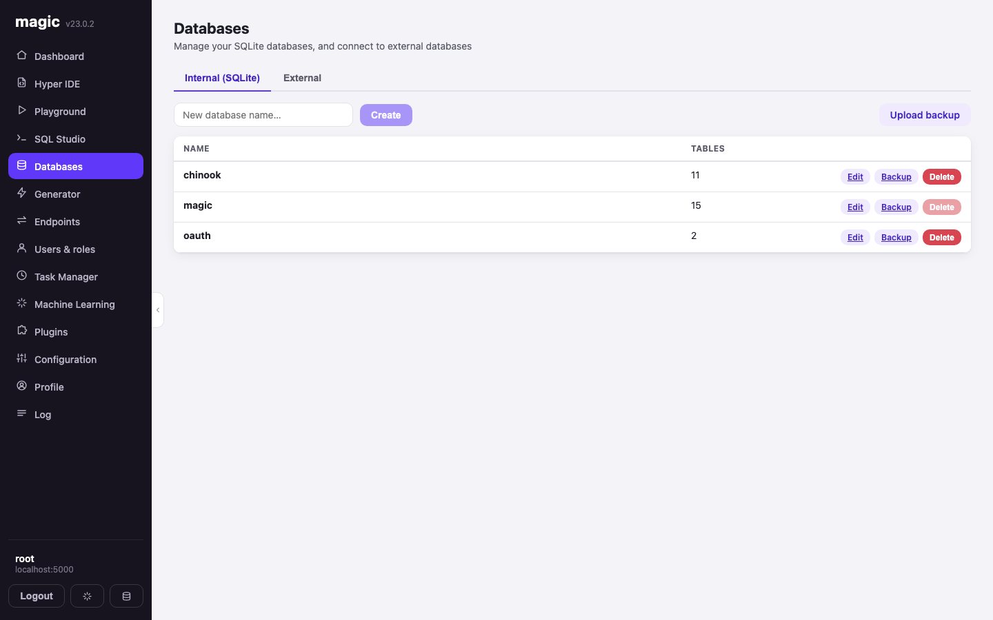This screenshot has height=620, width=993.
Task: Open the Profile avatar icon
Action: pos(21,386)
